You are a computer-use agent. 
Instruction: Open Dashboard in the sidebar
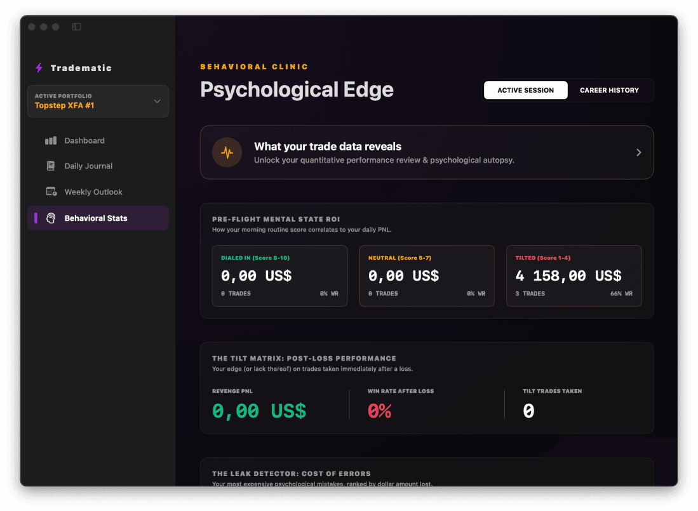[x=98, y=140]
